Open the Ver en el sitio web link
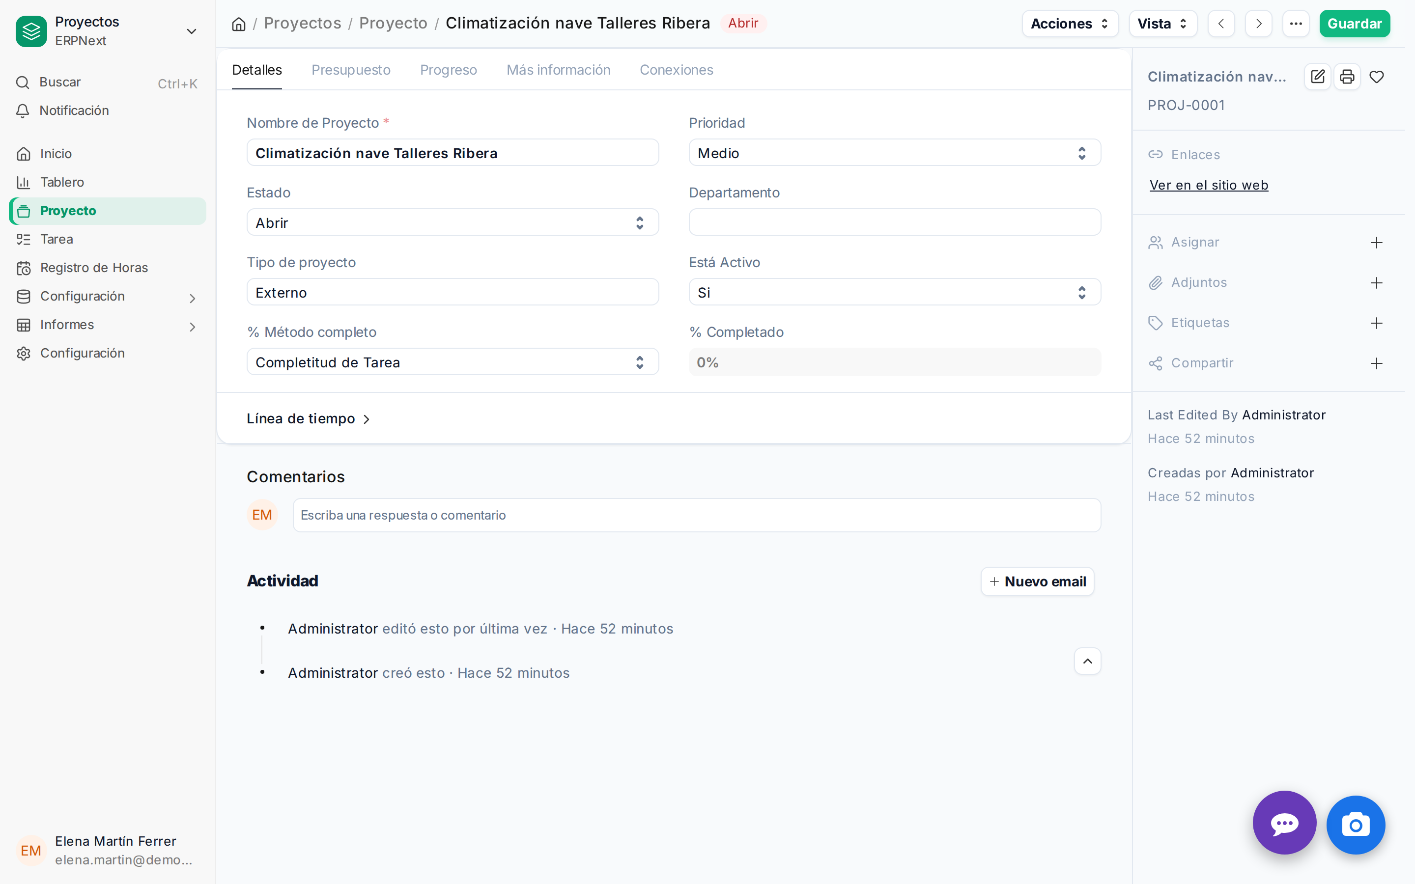Viewport: 1415px width, 884px height. (1209, 185)
